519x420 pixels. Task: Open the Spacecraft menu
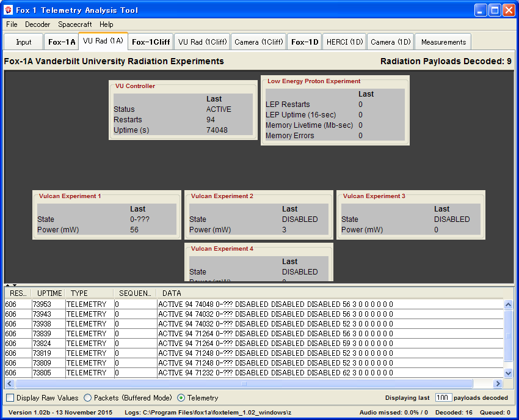coord(75,24)
